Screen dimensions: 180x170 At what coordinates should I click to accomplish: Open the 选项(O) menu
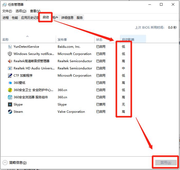21,11
